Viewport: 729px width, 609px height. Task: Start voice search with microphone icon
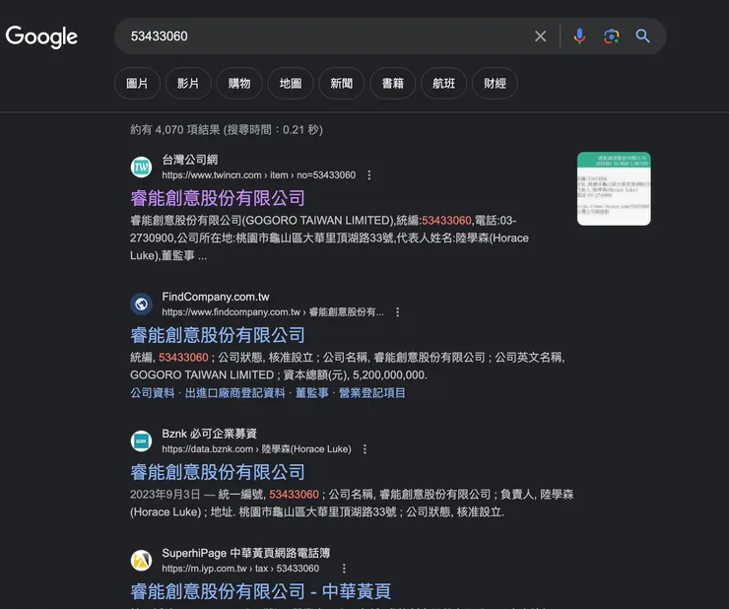[x=579, y=36]
